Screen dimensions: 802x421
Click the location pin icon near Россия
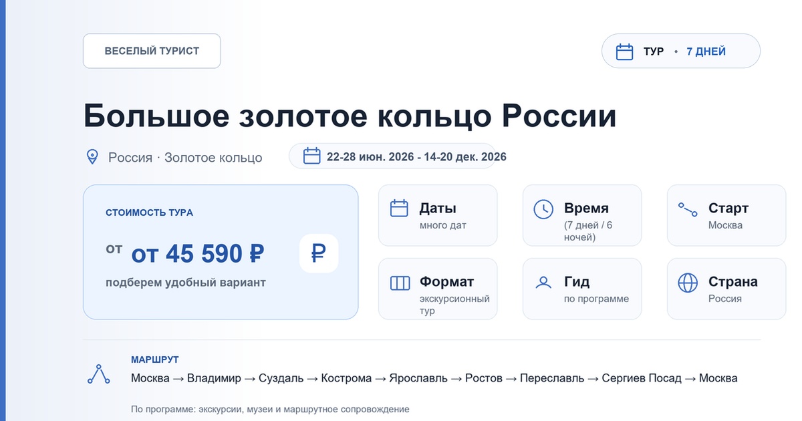click(93, 157)
